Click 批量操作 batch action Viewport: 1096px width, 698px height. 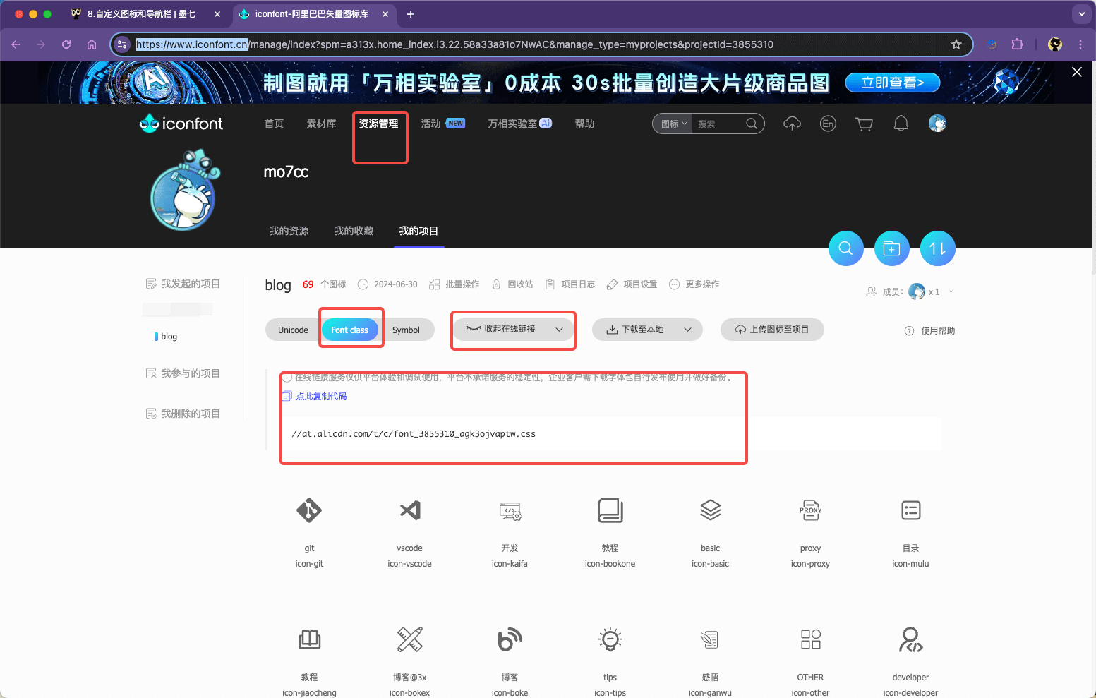point(454,284)
